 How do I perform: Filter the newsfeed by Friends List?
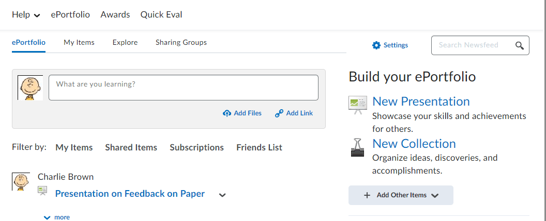pyautogui.click(x=259, y=147)
